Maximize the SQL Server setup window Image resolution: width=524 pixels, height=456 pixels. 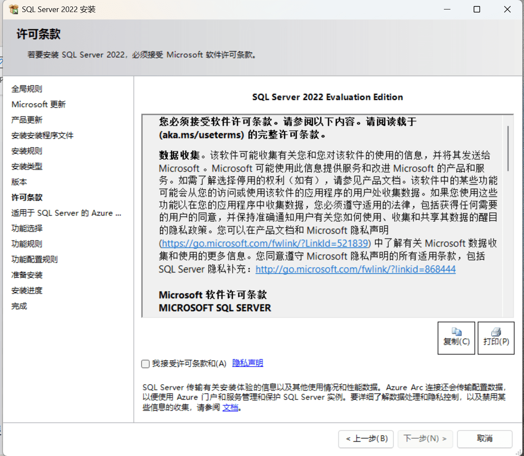click(477, 9)
